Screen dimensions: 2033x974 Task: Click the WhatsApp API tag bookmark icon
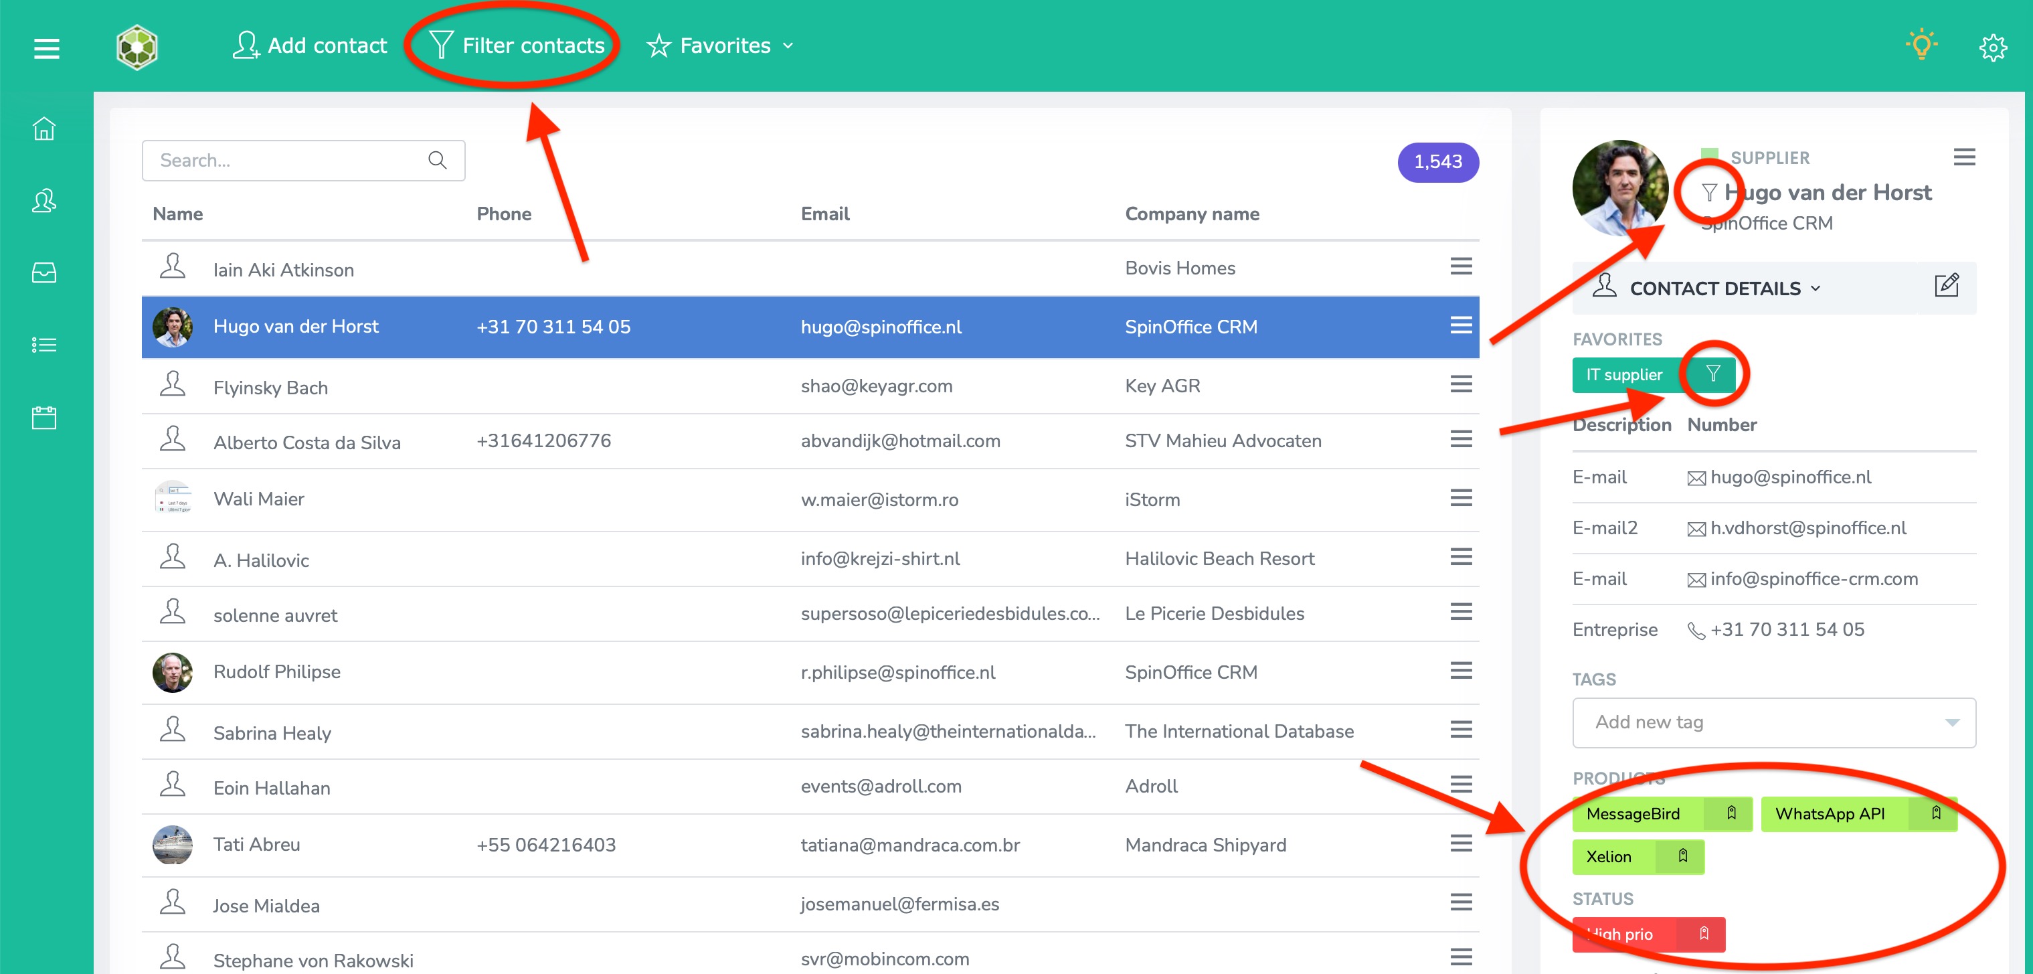[x=1935, y=813]
